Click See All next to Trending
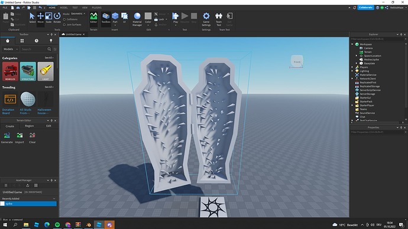Viewport: 408px width, 229px height. point(49,87)
